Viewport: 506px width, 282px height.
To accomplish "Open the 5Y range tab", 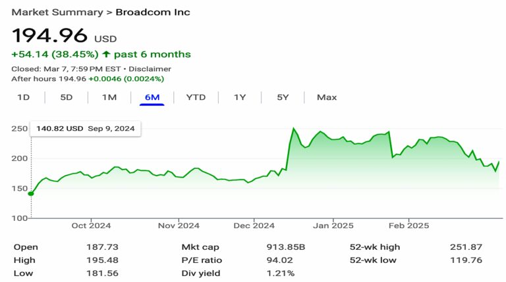I will point(283,97).
